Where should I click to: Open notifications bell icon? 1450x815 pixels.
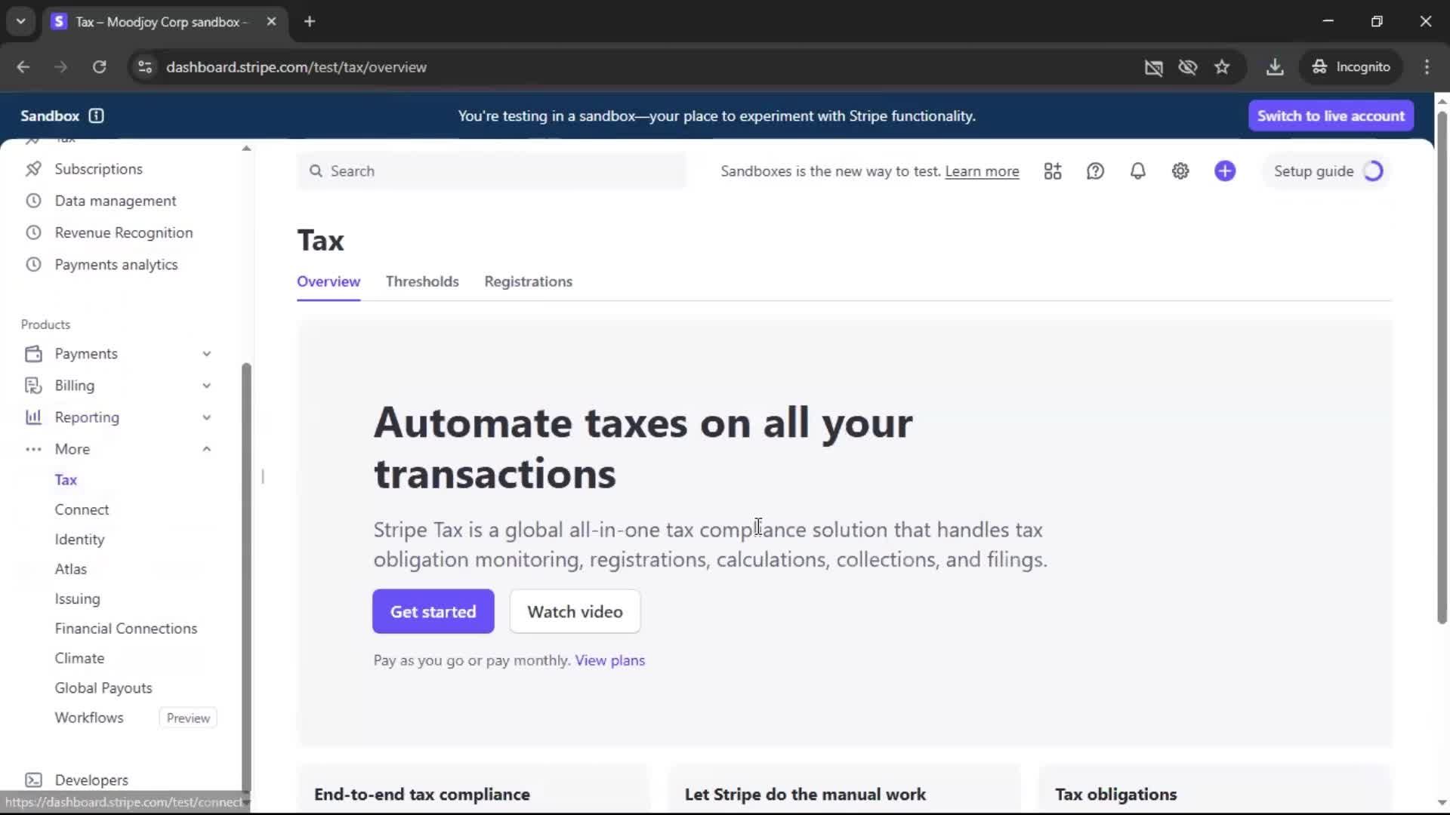click(x=1137, y=171)
